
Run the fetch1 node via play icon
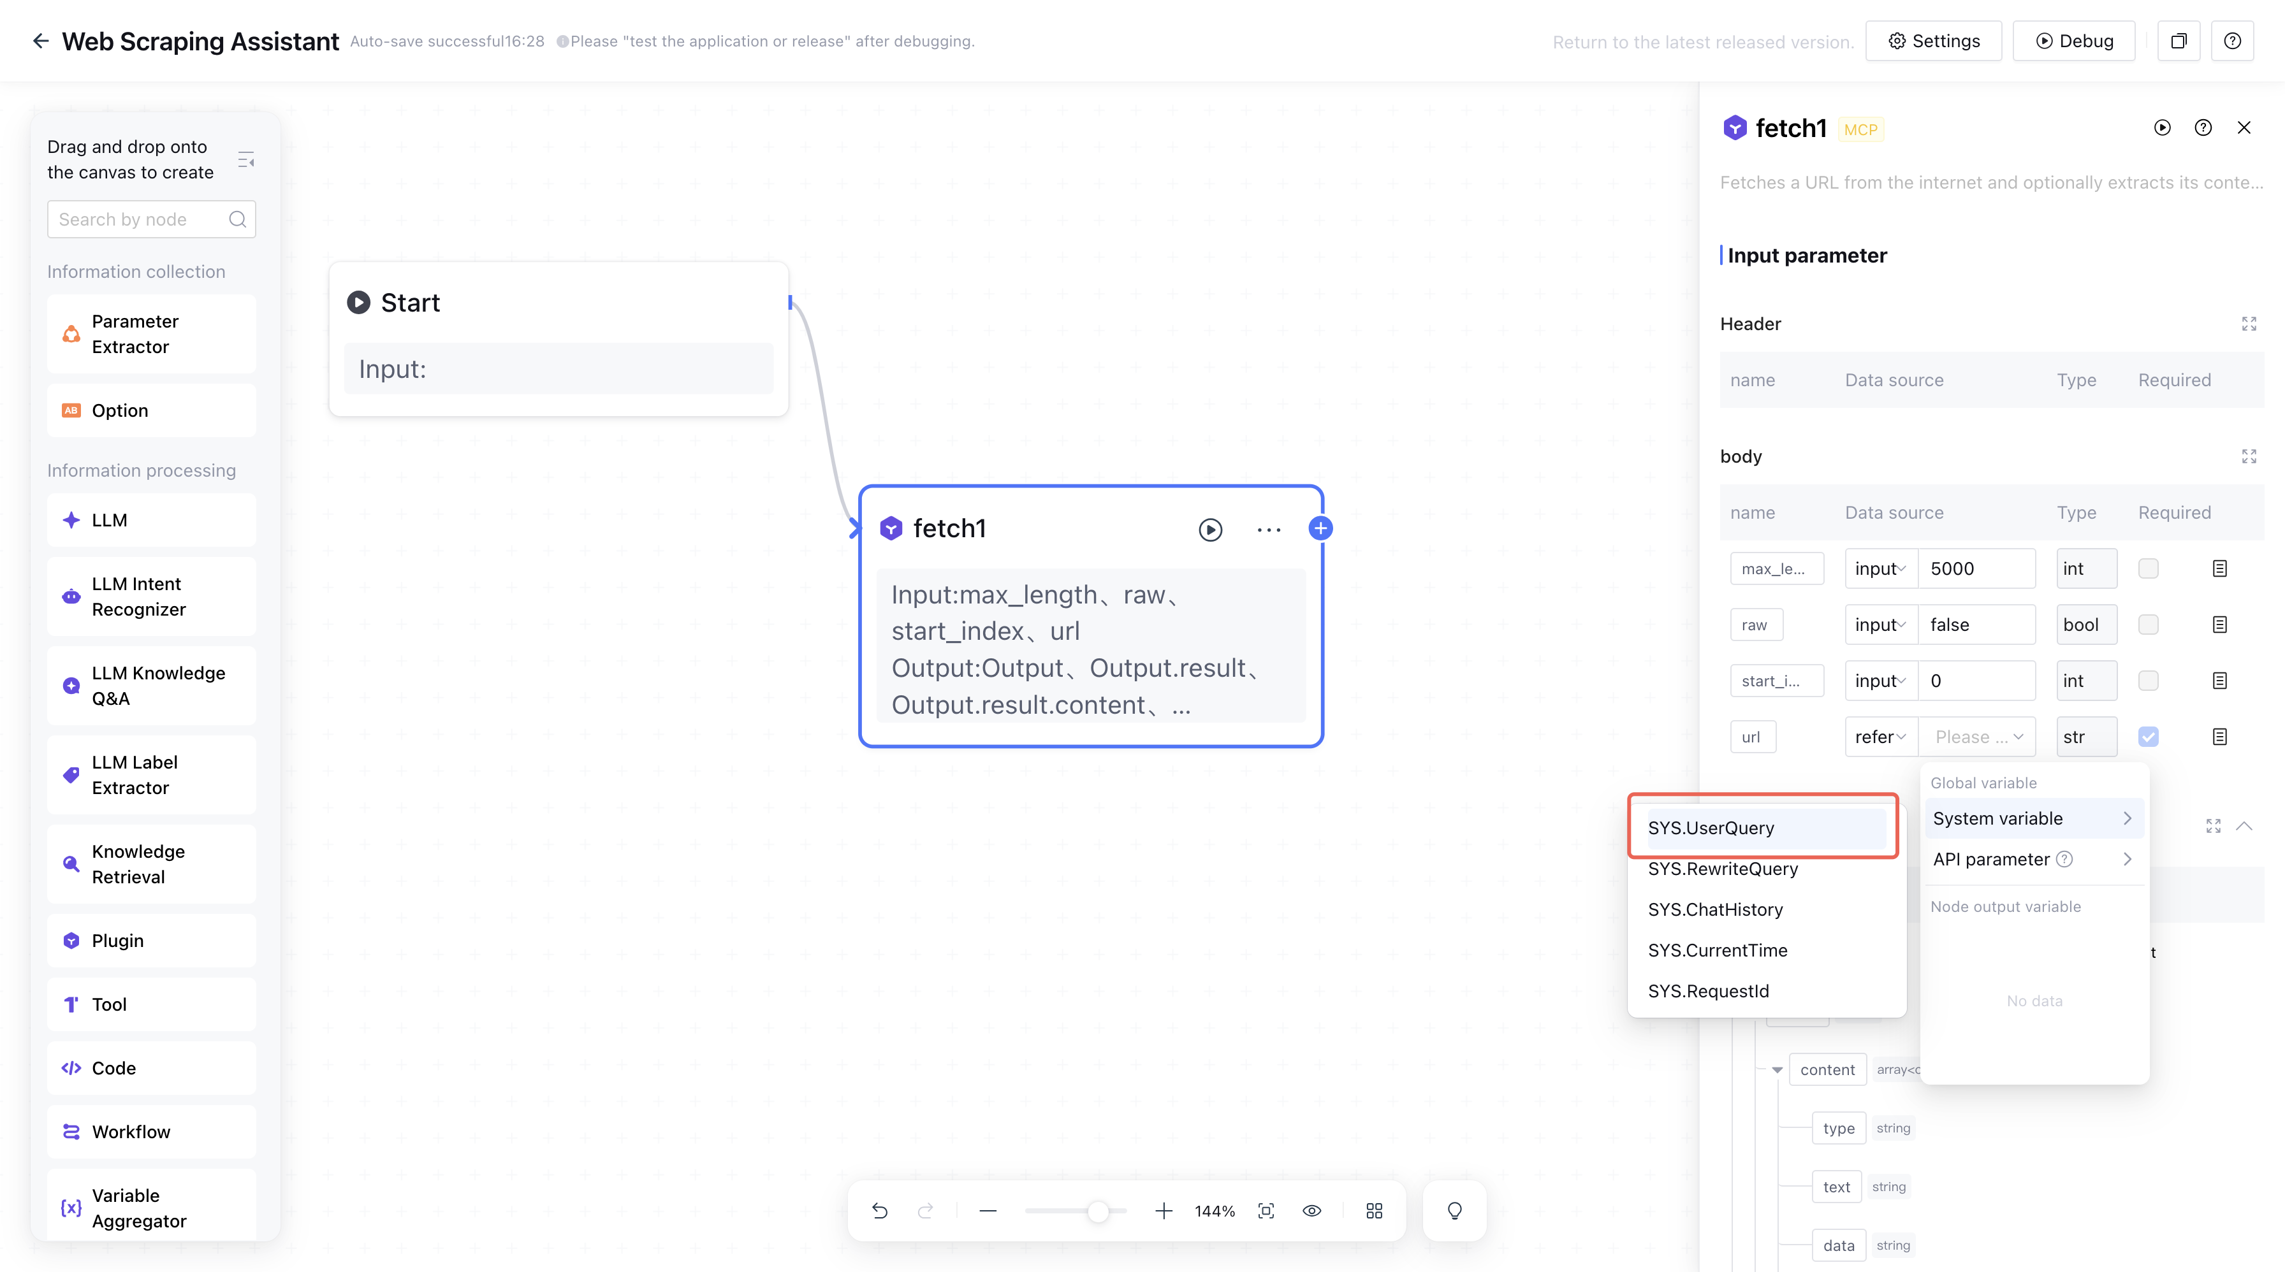[1210, 530]
